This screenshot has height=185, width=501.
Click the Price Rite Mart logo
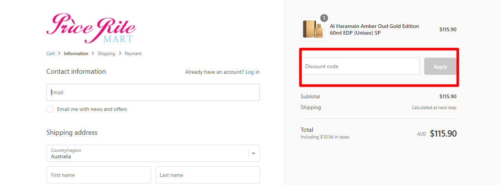(91, 28)
